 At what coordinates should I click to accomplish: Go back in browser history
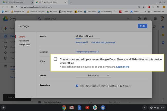click(3, 7)
